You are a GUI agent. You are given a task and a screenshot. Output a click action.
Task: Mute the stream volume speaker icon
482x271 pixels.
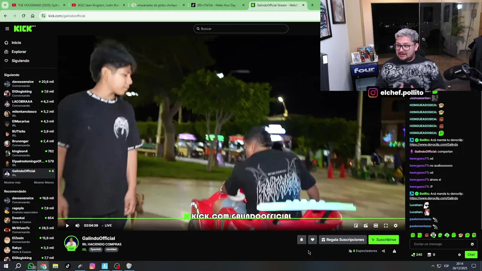77,225
